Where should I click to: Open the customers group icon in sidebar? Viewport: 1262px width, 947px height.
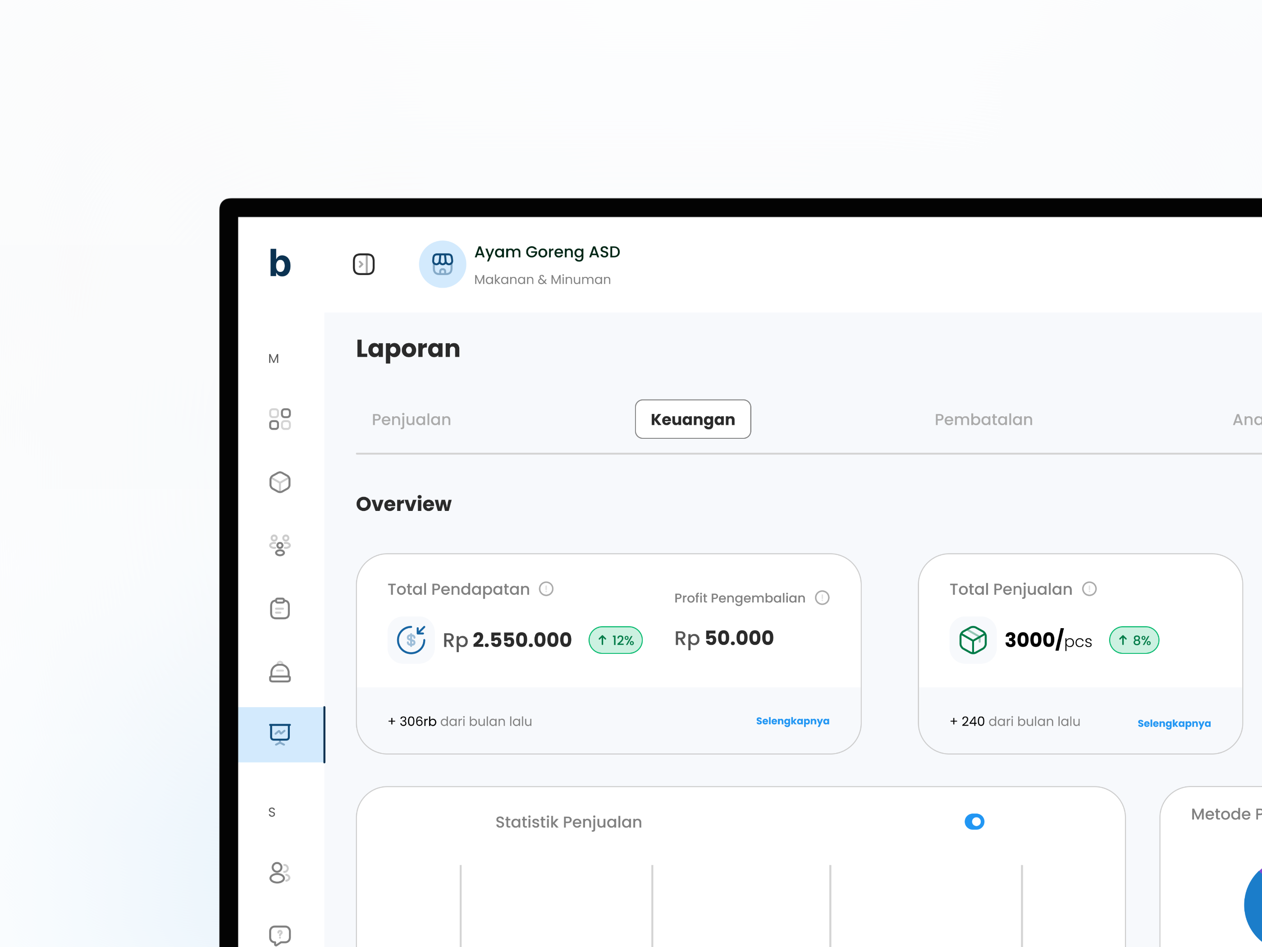(279, 545)
